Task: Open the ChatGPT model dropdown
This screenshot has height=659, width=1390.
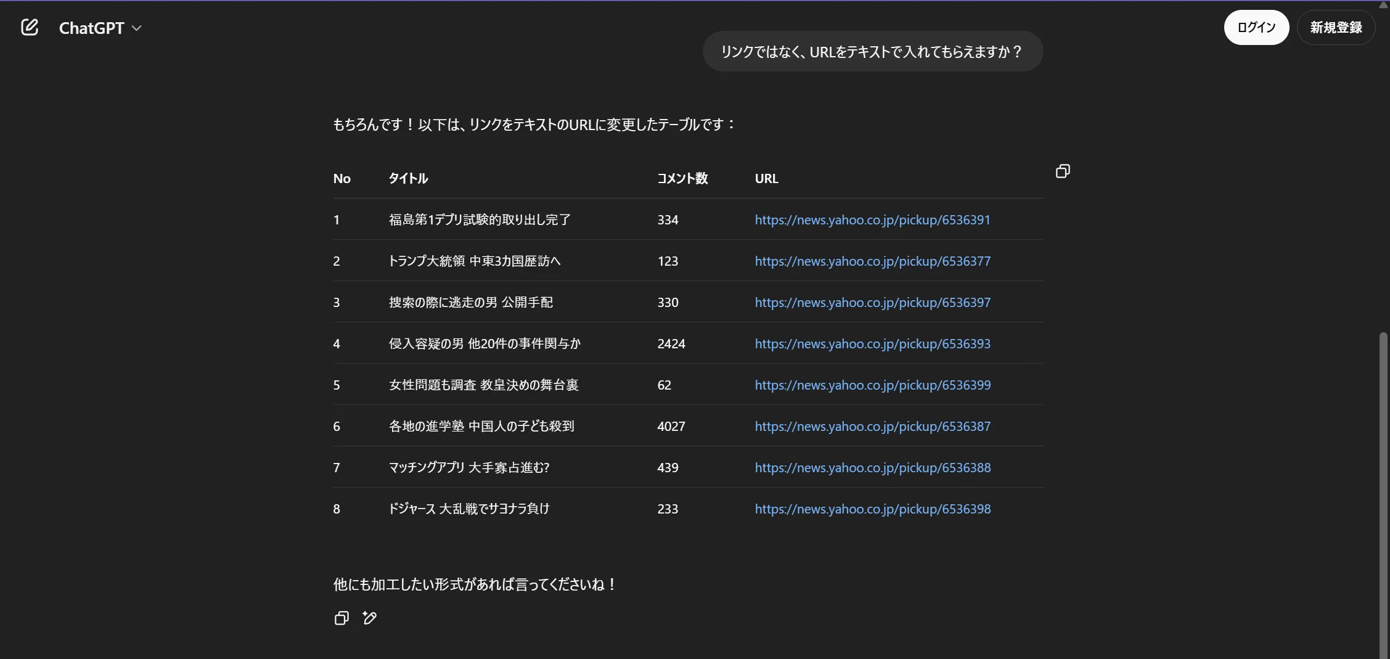Action: [x=100, y=28]
